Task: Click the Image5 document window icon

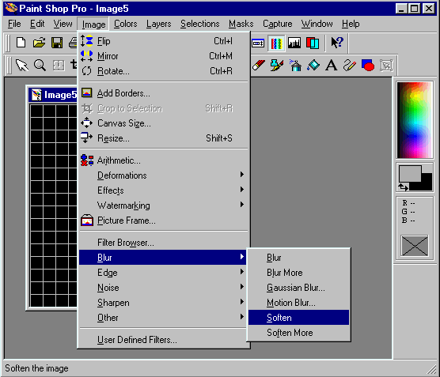Action: click(x=36, y=95)
